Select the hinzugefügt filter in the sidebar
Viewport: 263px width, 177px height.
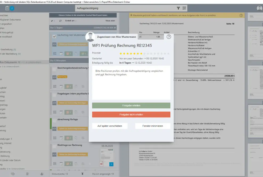click(x=7, y=32)
